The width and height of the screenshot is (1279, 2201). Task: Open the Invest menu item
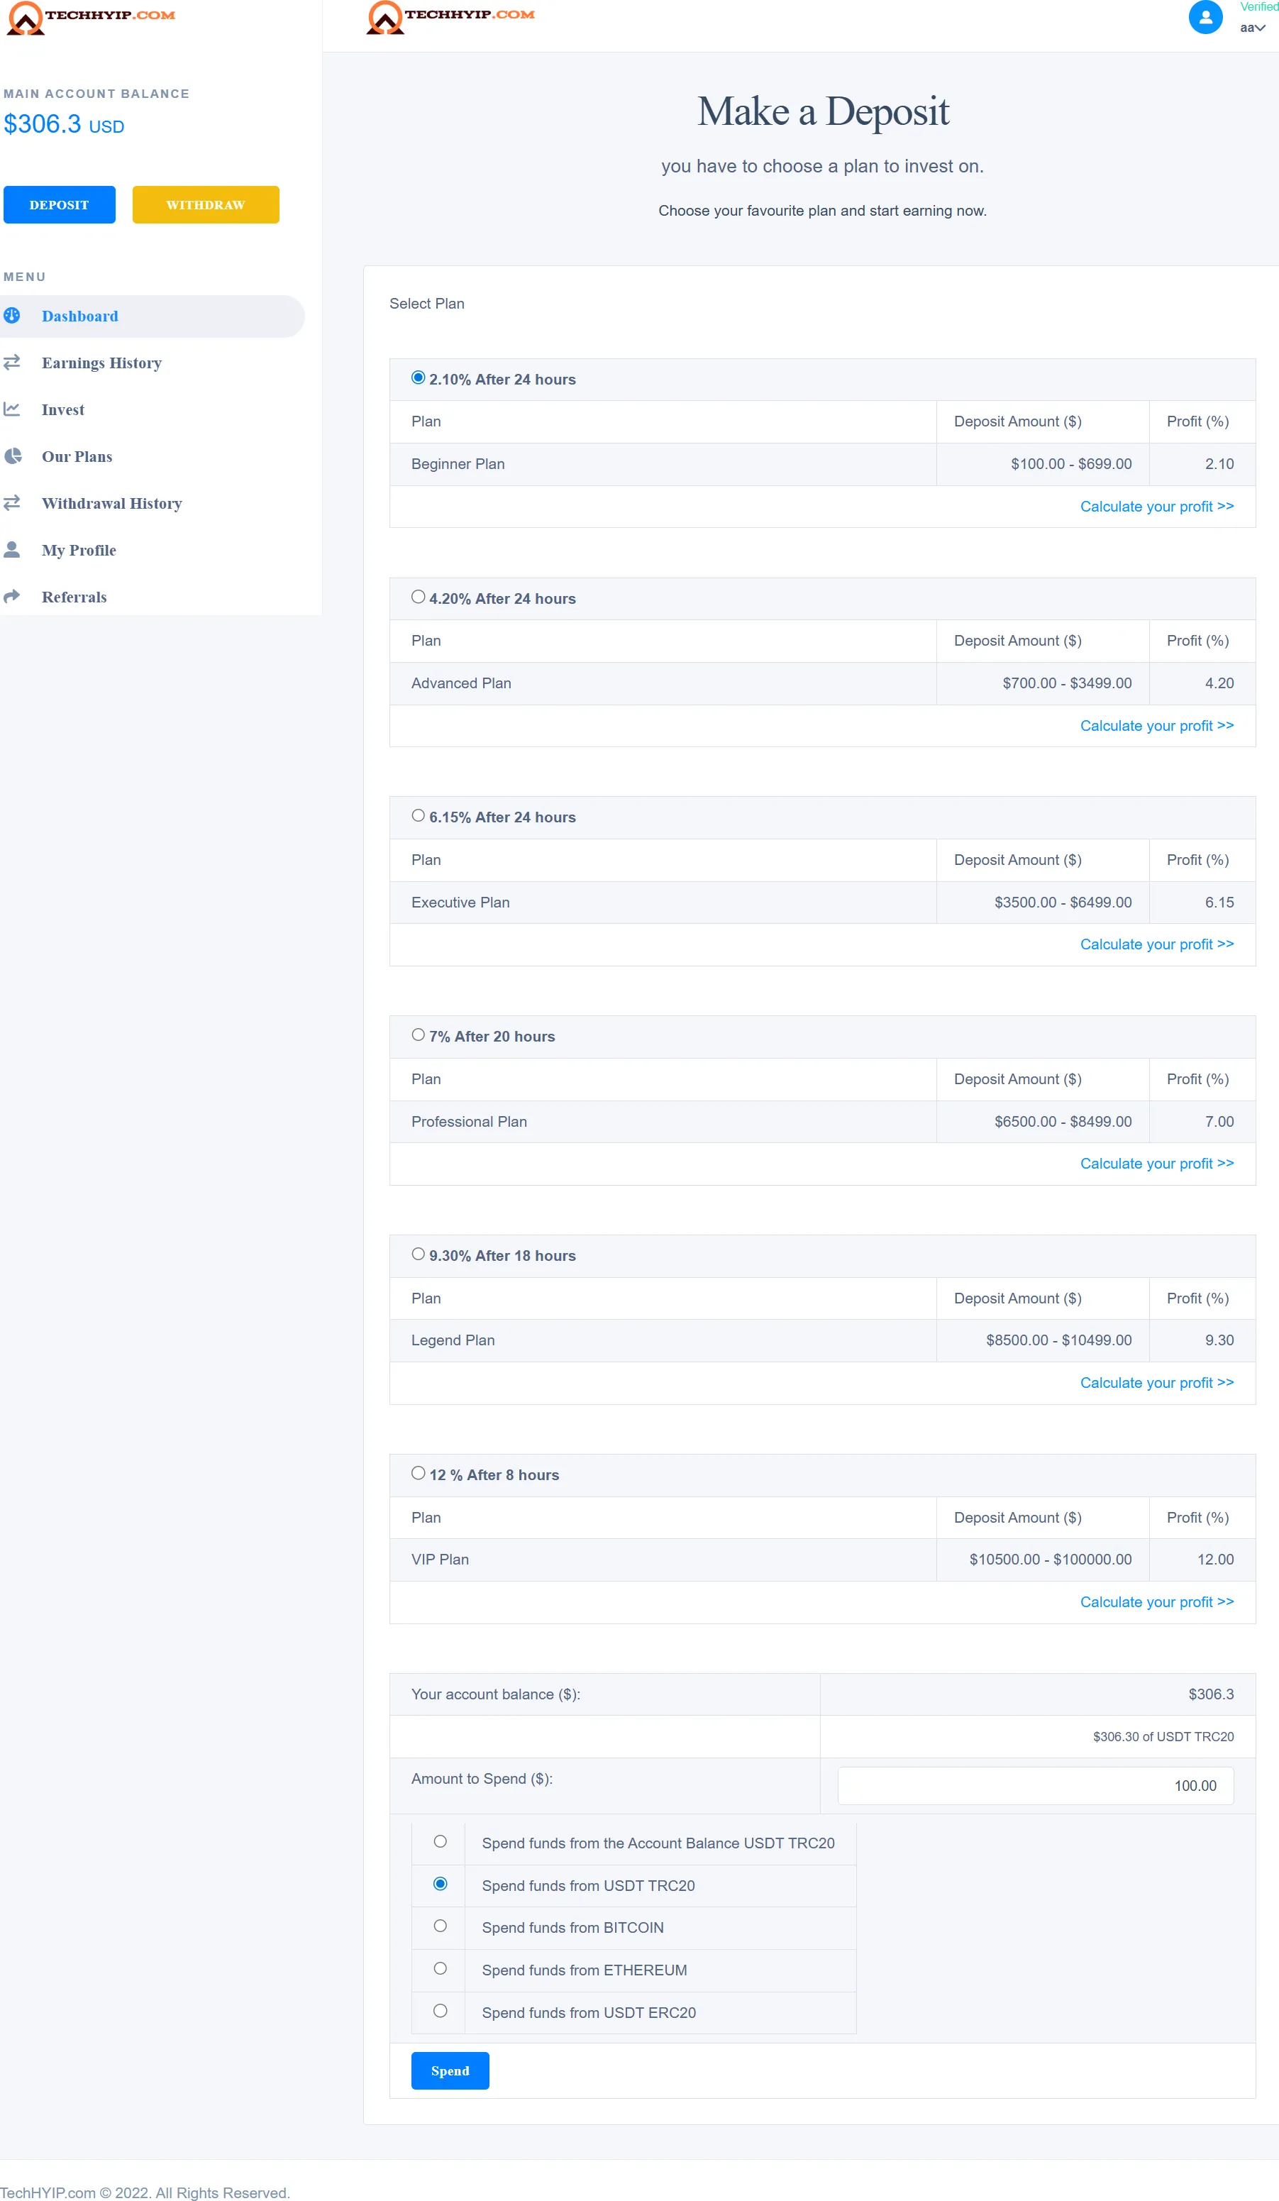pyautogui.click(x=63, y=409)
